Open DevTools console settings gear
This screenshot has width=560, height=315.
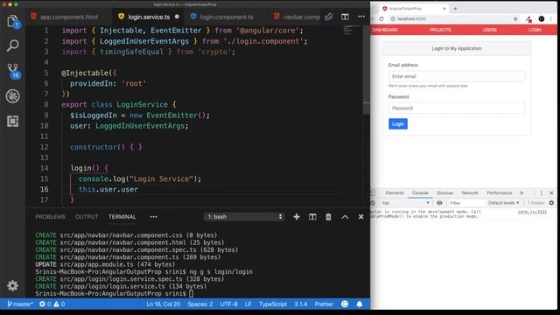(551, 203)
